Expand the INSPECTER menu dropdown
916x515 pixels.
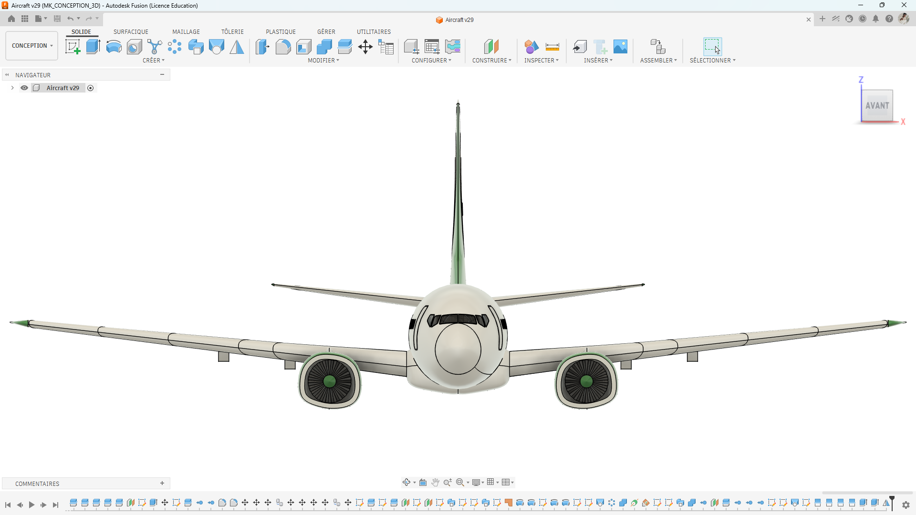pyautogui.click(x=541, y=61)
